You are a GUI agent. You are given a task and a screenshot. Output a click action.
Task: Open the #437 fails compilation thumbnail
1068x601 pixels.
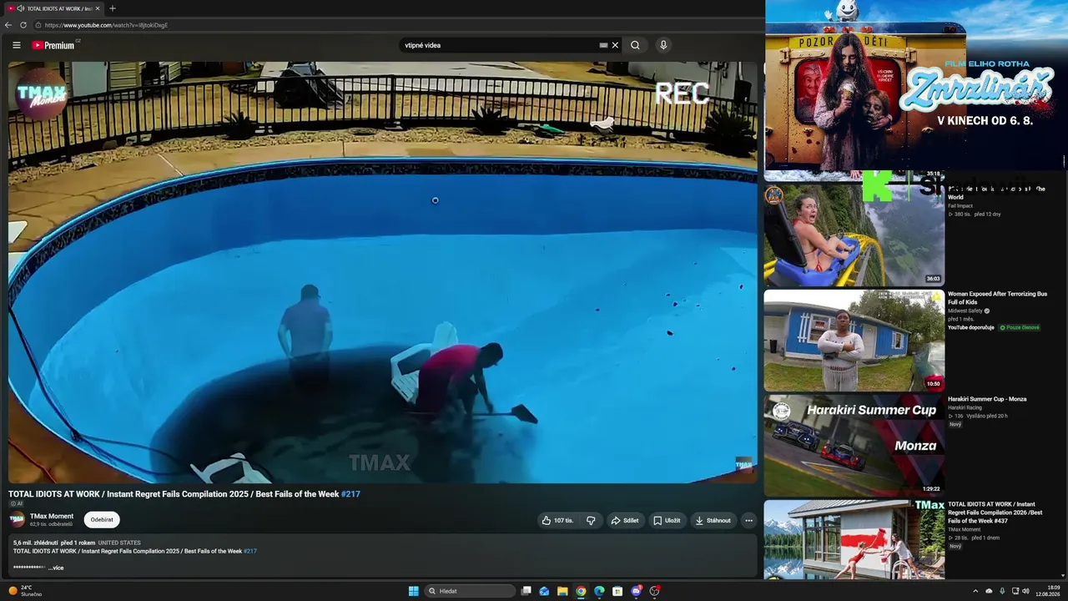[854, 539]
